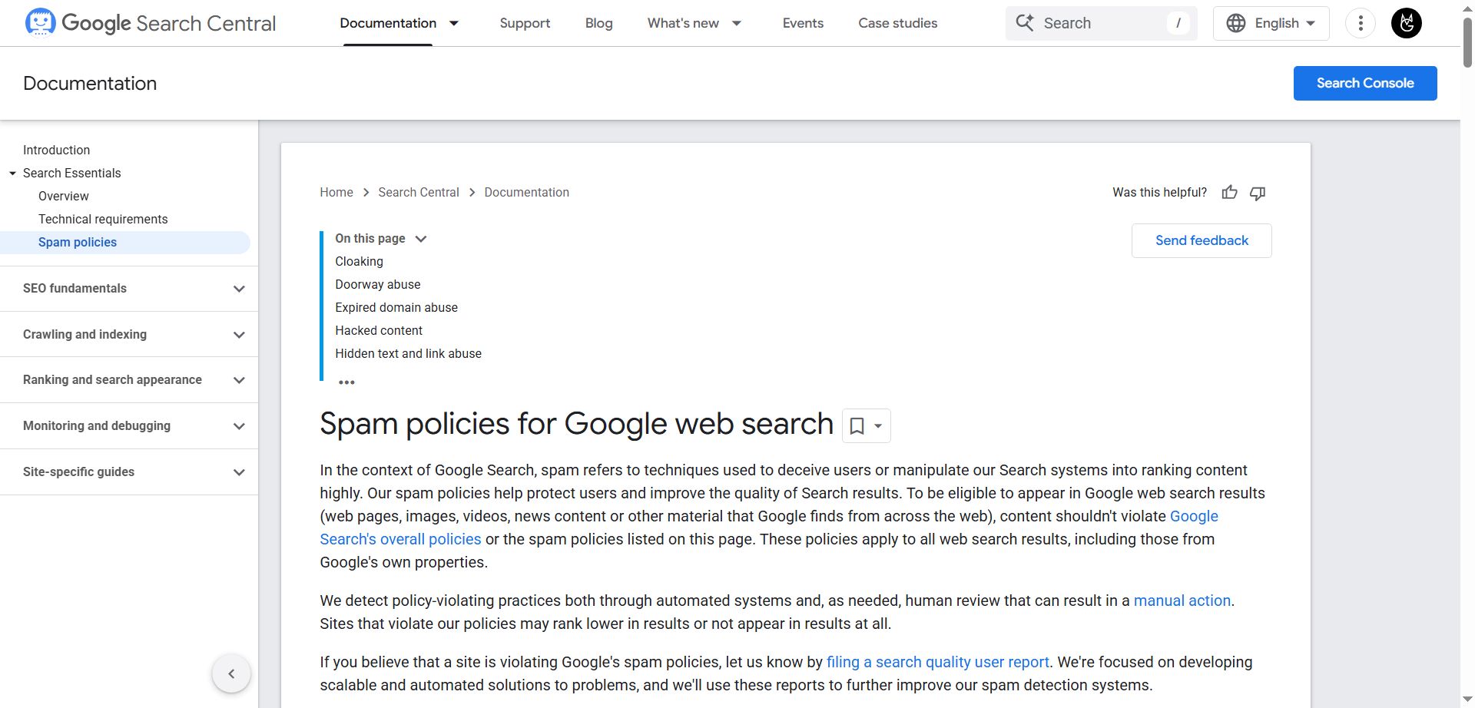
Task: Open Overview in the sidebar
Action: click(x=64, y=196)
